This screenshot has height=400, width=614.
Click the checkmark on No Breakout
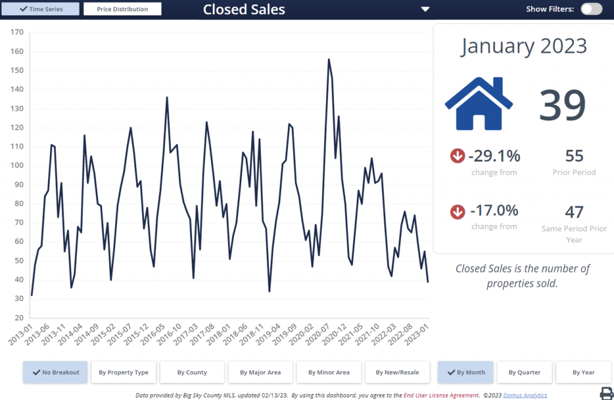pyautogui.click(x=35, y=372)
